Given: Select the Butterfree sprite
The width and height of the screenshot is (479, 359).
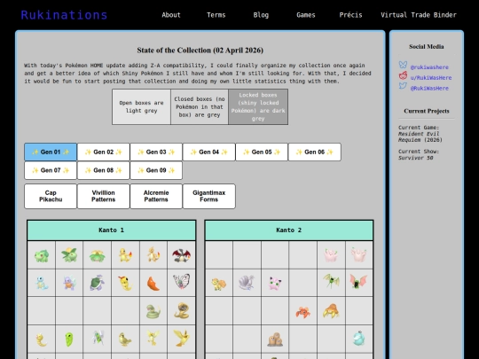Looking at the screenshot, I should tap(182, 282).
